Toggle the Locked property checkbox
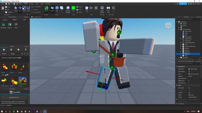 189,93
